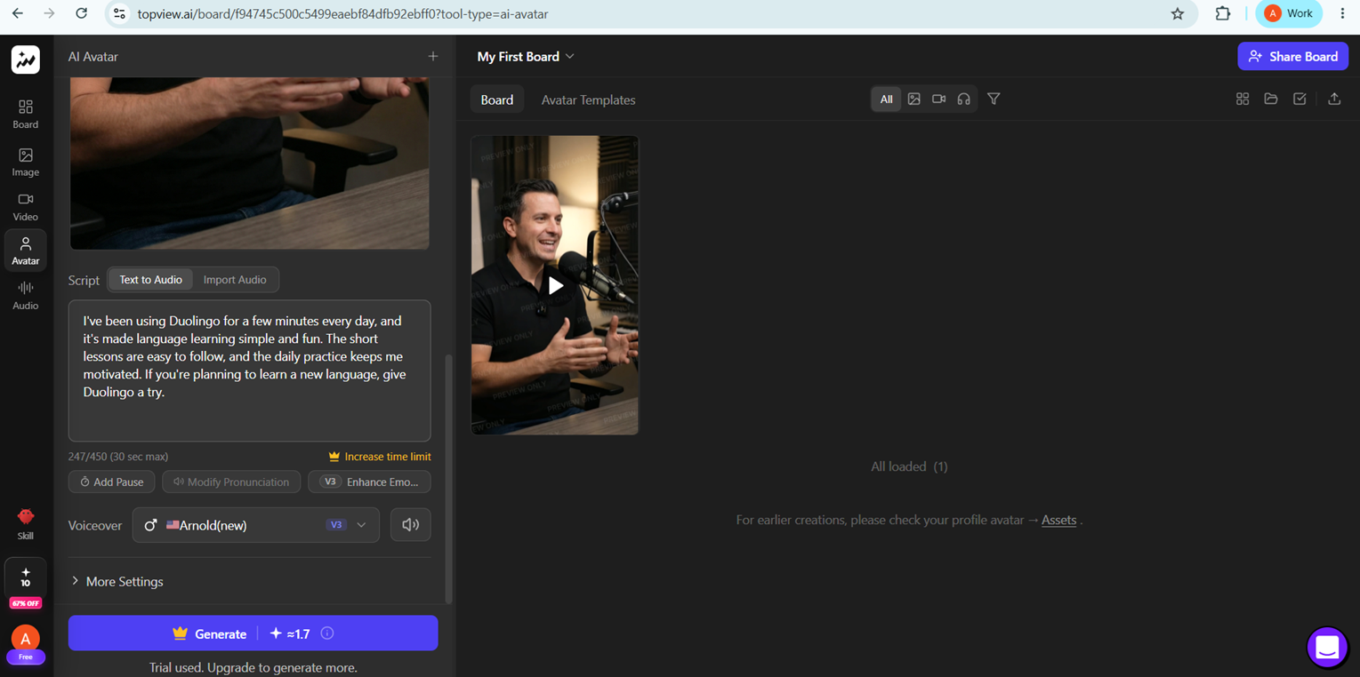Click the 'Trial used. Upgrade' text
This screenshot has width=1360, height=677.
[253, 667]
